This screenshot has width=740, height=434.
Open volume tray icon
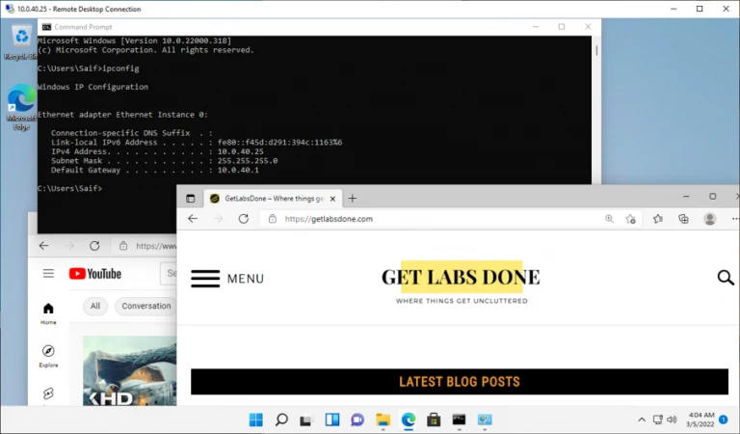click(x=672, y=420)
